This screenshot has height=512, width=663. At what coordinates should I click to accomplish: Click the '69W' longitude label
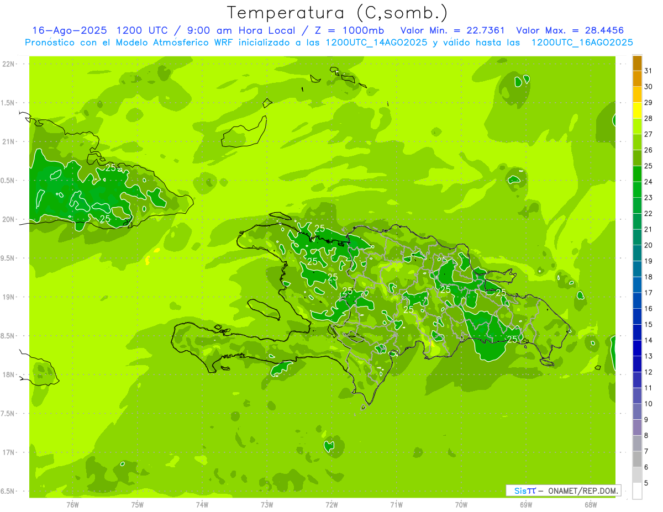[x=526, y=504]
